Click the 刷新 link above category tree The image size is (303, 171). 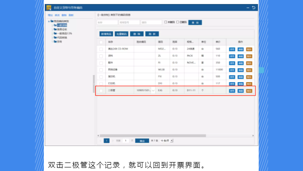(71, 15)
